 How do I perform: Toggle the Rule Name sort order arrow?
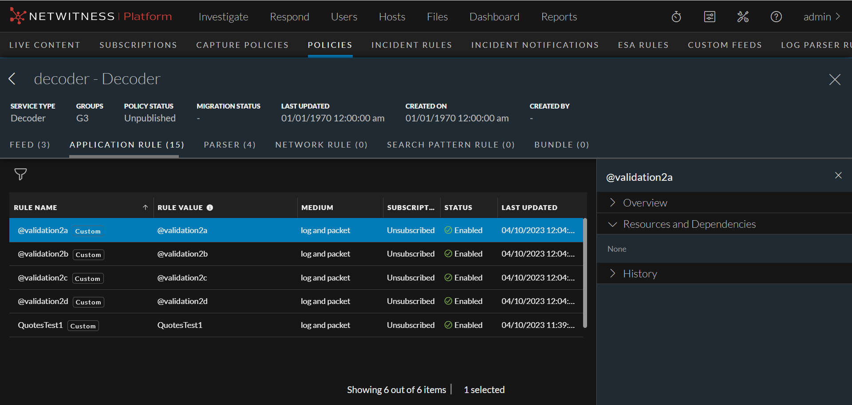[145, 207]
